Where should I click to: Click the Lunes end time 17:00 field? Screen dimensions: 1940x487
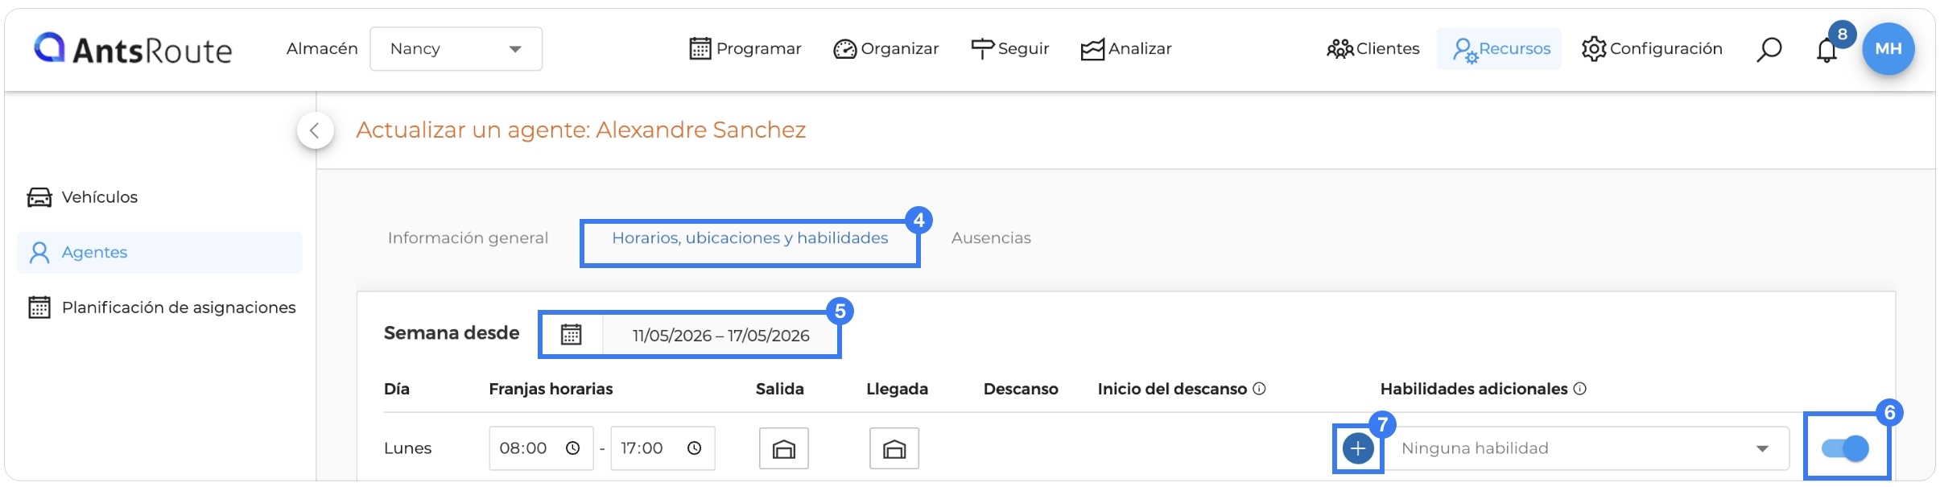[662, 448]
